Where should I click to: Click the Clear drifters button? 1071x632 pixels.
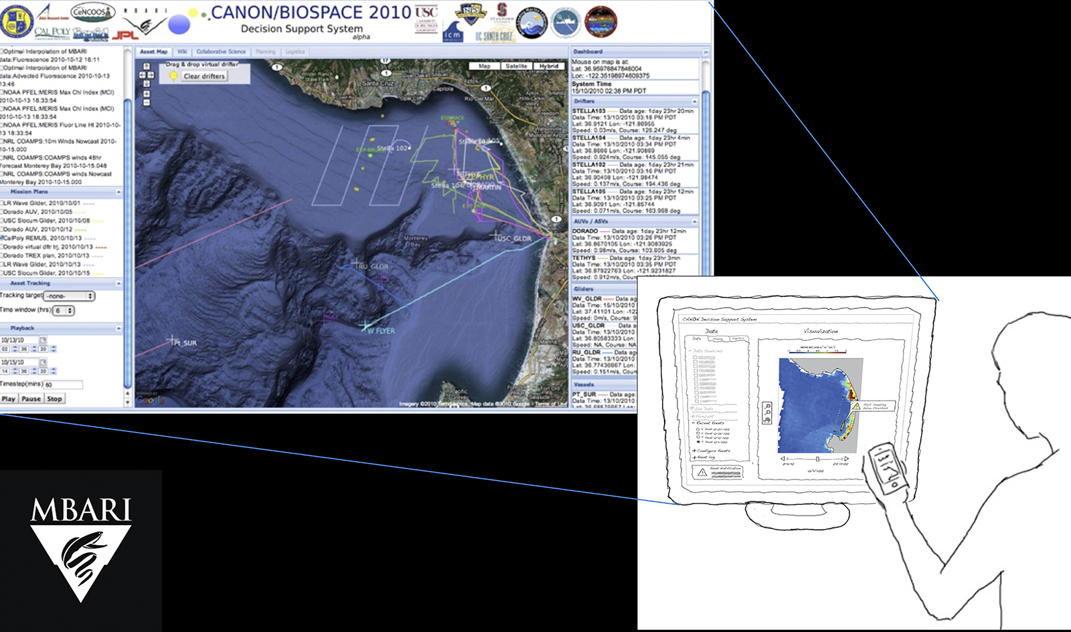(204, 76)
